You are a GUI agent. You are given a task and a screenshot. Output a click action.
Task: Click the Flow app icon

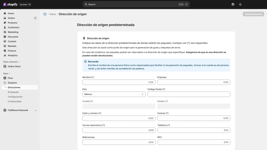(x=5, y=78)
